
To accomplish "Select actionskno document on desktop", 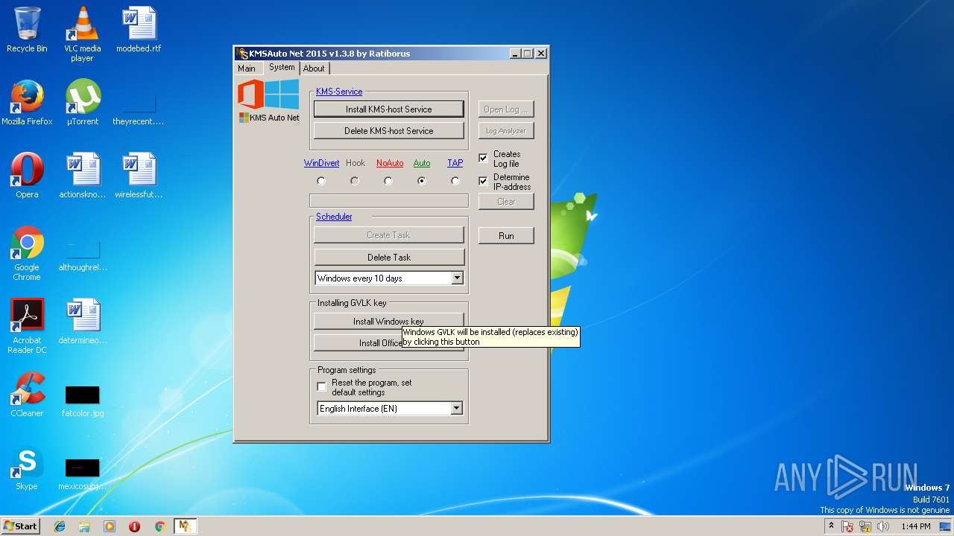I will (83, 176).
